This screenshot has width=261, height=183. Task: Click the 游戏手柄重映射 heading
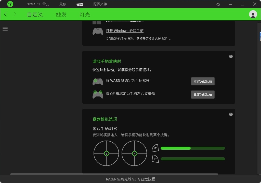click(107, 61)
